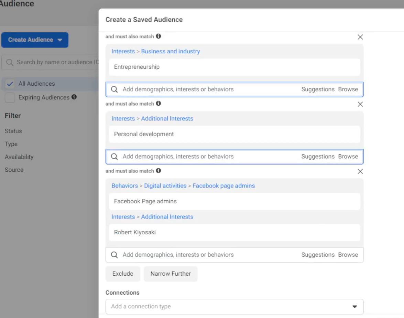Image resolution: width=404 pixels, height=318 pixels.
Task: Focus the search by name or audience ID field
Action: [x=50, y=62]
